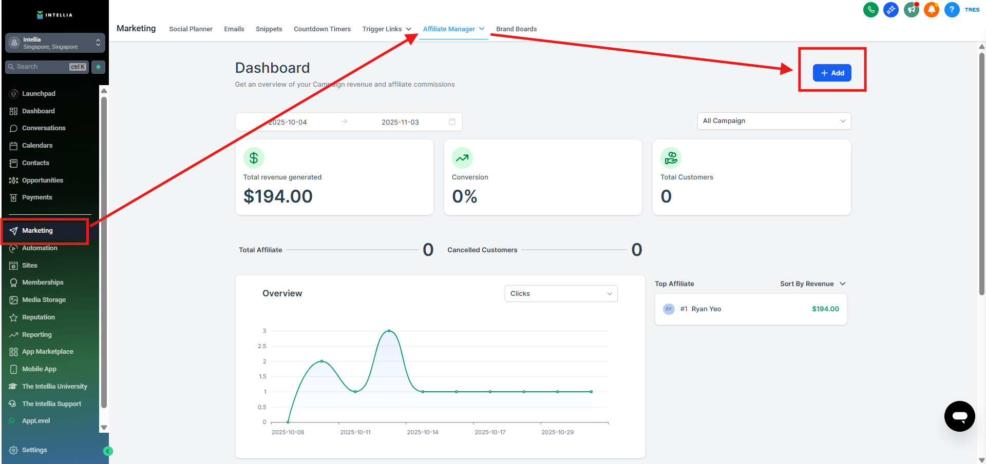Click the calendar icon in date range
986x464 pixels.
click(x=452, y=122)
